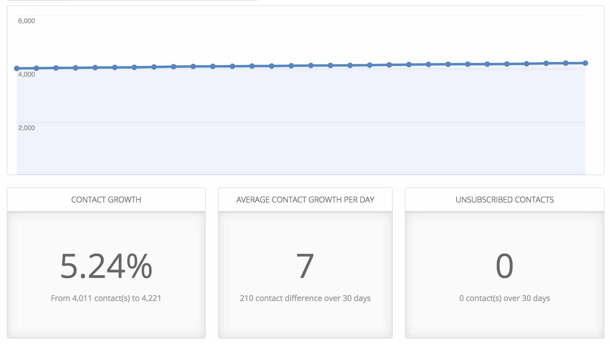
Task: Click the CONTACT GROWTH card header
Action: click(106, 199)
